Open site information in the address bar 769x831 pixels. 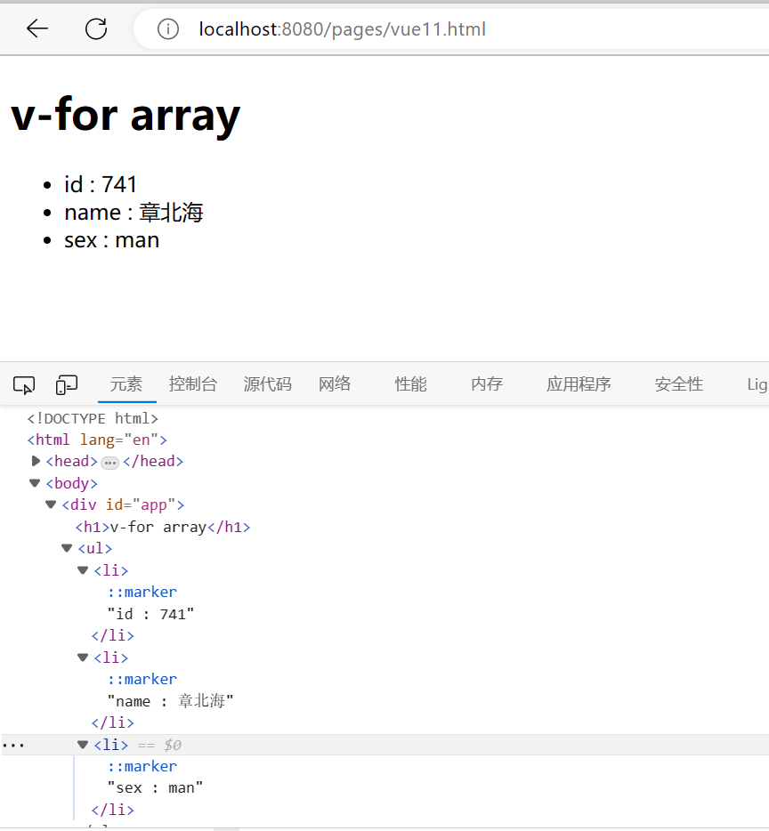tap(168, 28)
